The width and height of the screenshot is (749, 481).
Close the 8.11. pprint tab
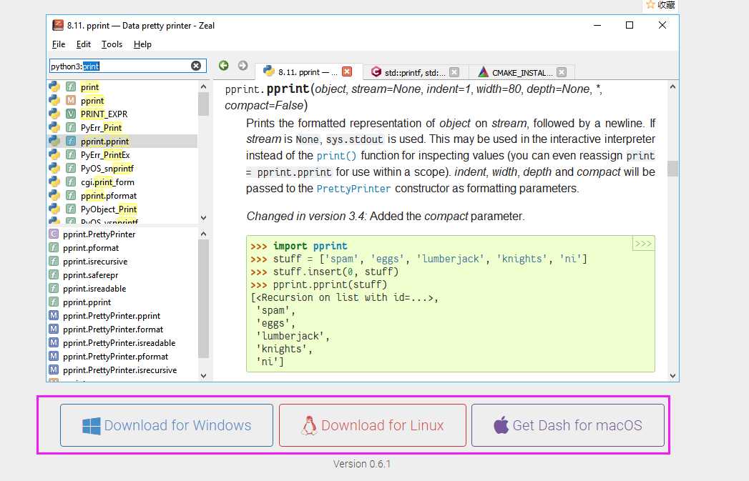point(347,71)
